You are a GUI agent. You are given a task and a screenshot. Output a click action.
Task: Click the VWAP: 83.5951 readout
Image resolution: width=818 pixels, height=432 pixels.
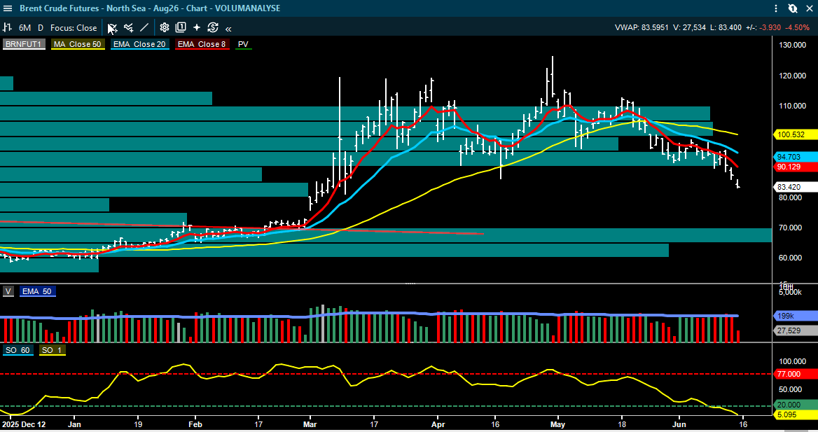[641, 27]
